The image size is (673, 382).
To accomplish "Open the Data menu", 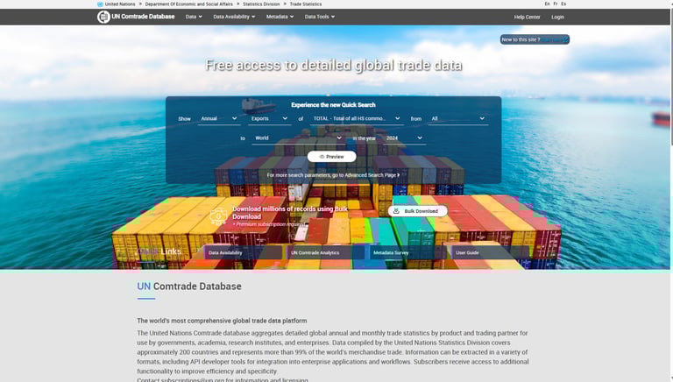I will point(194,17).
